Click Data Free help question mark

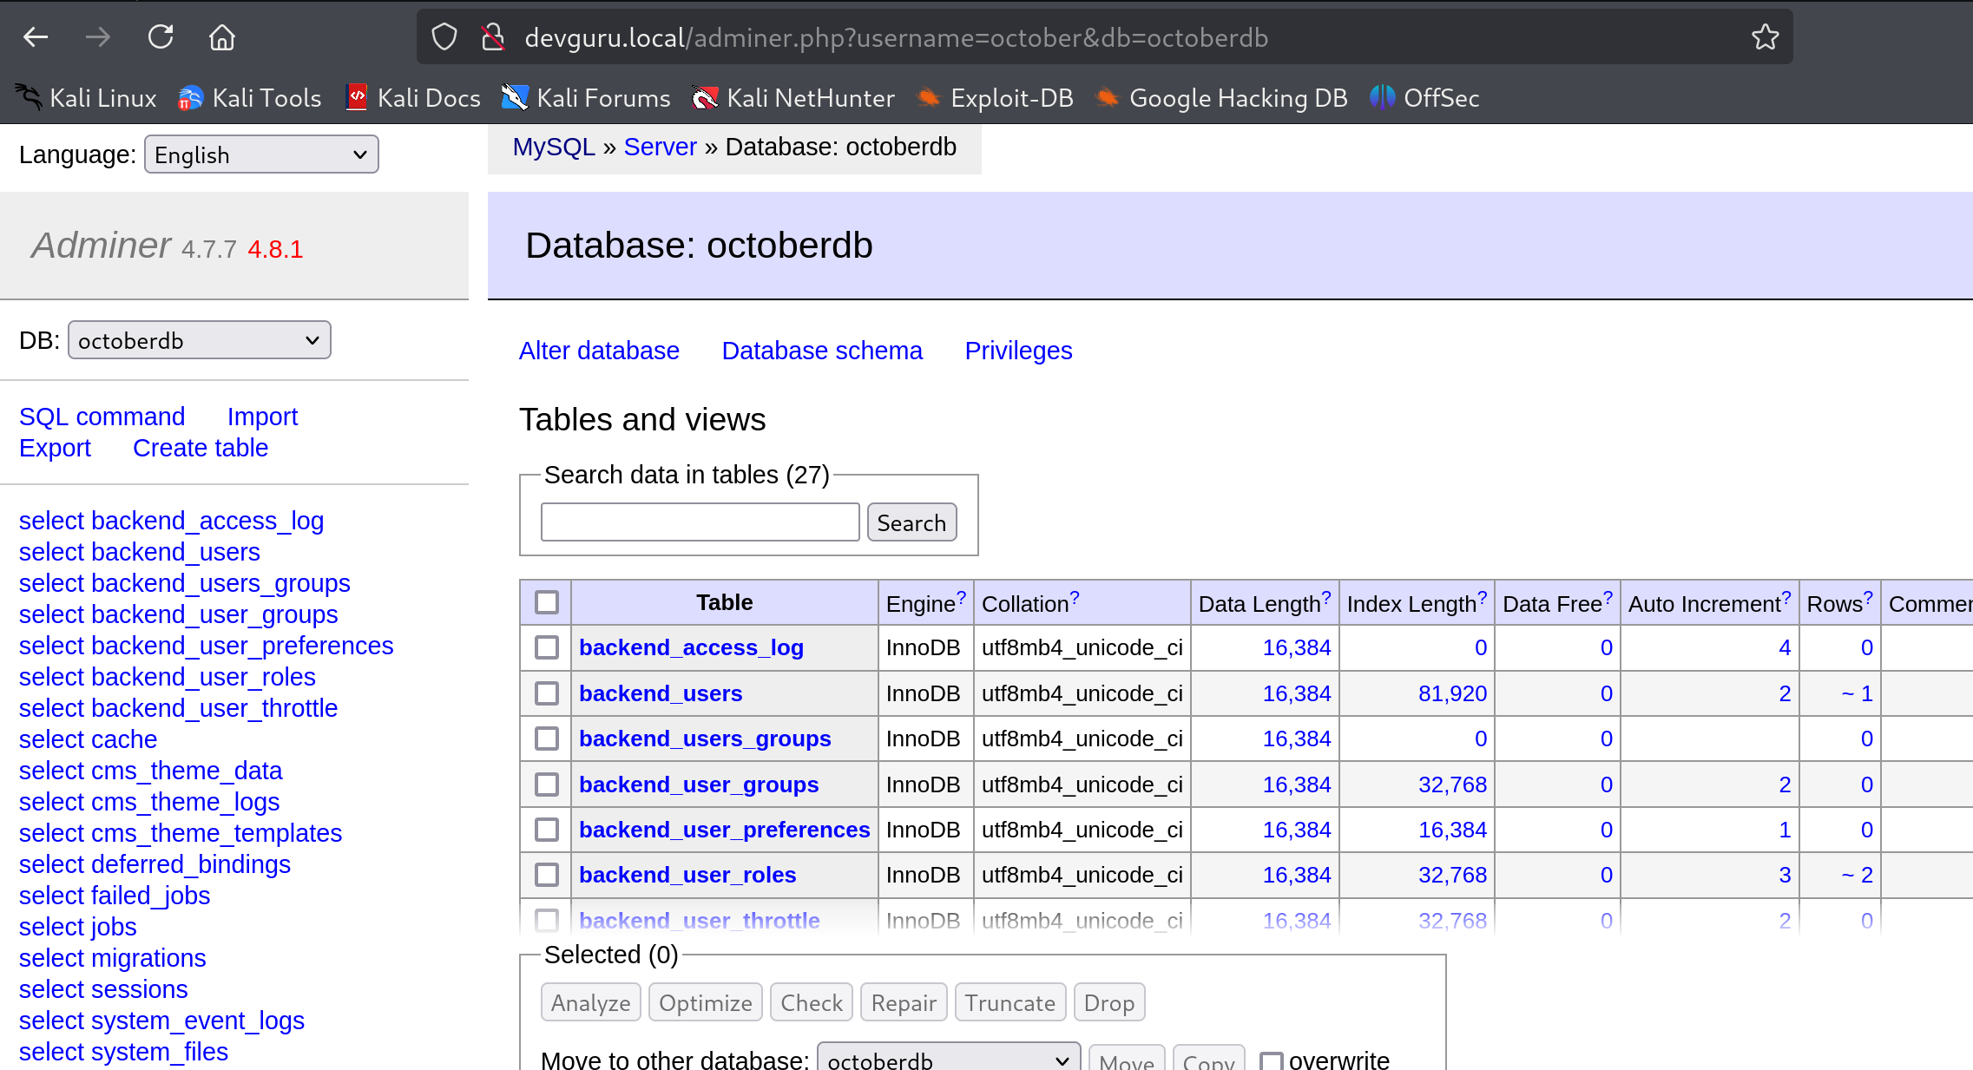tap(1608, 598)
